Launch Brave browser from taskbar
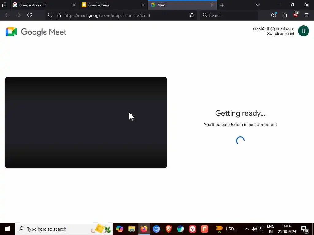This screenshot has width=314, height=235. pos(168,229)
